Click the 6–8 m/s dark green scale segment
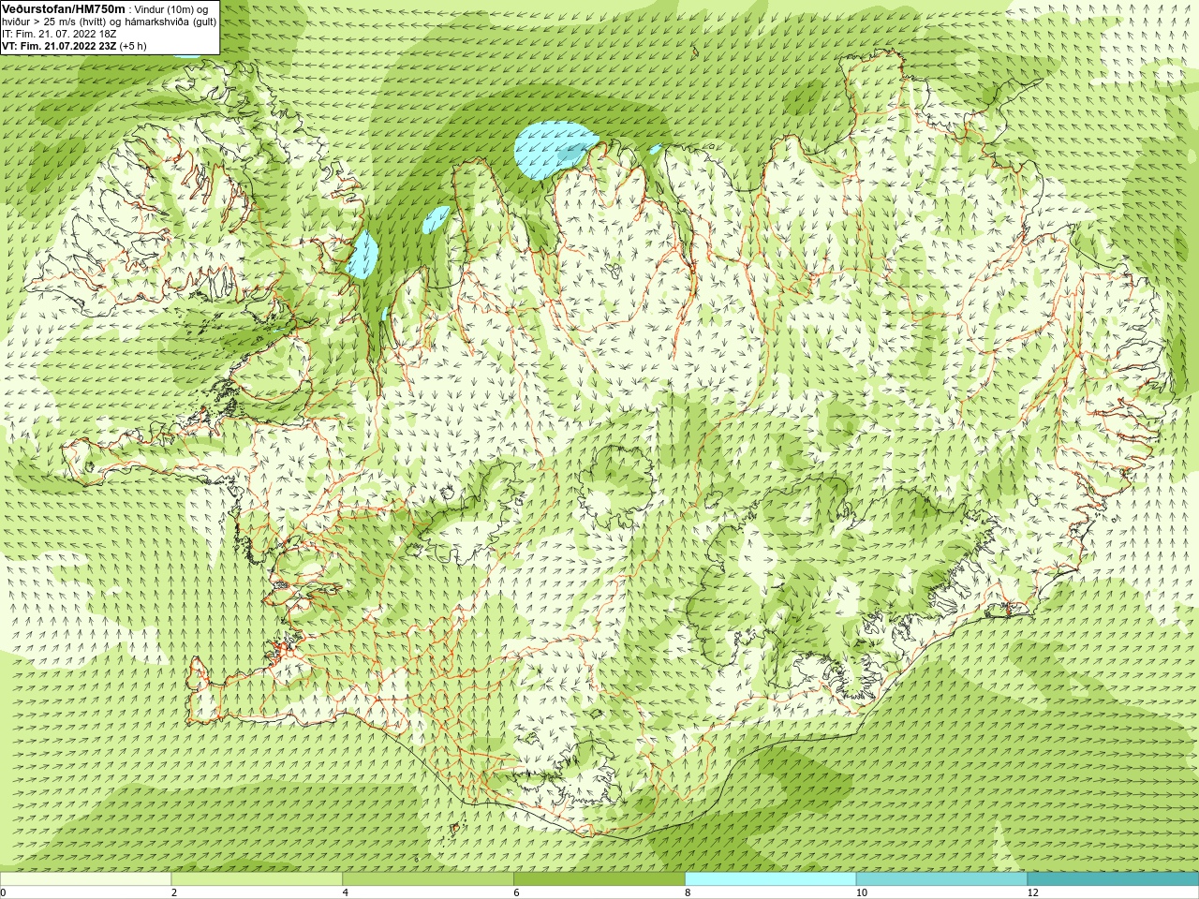 tap(599, 879)
